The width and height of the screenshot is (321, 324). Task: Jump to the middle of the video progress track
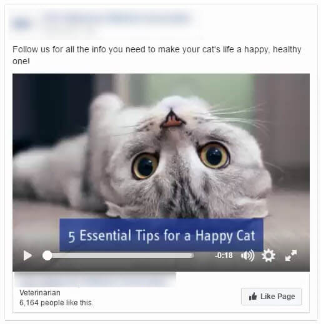coord(119,255)
